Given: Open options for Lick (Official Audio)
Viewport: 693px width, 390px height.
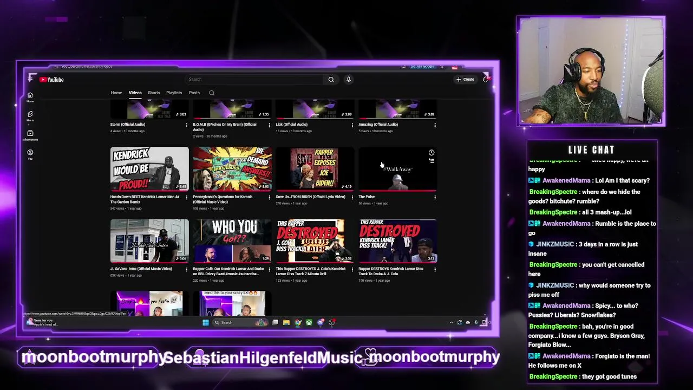Looking at the screenshot, I should pyautogui.click(x=352, y=125).
